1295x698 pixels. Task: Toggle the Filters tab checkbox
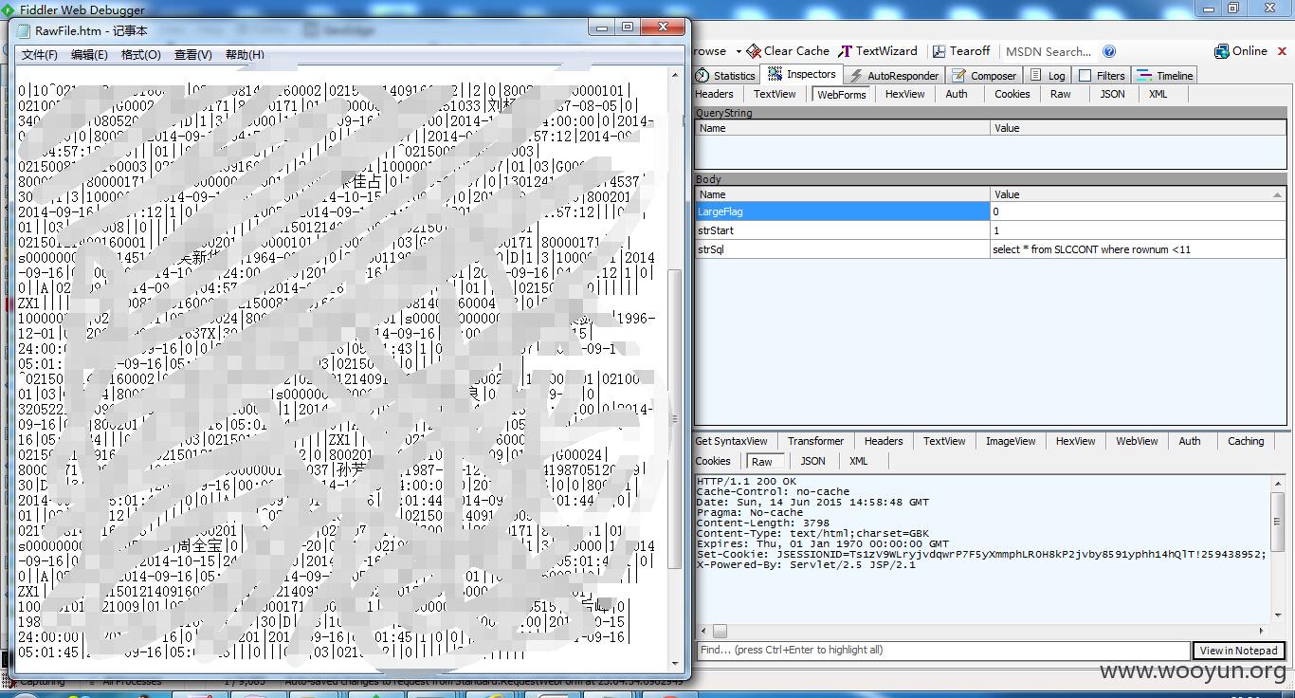(1085, 76)
